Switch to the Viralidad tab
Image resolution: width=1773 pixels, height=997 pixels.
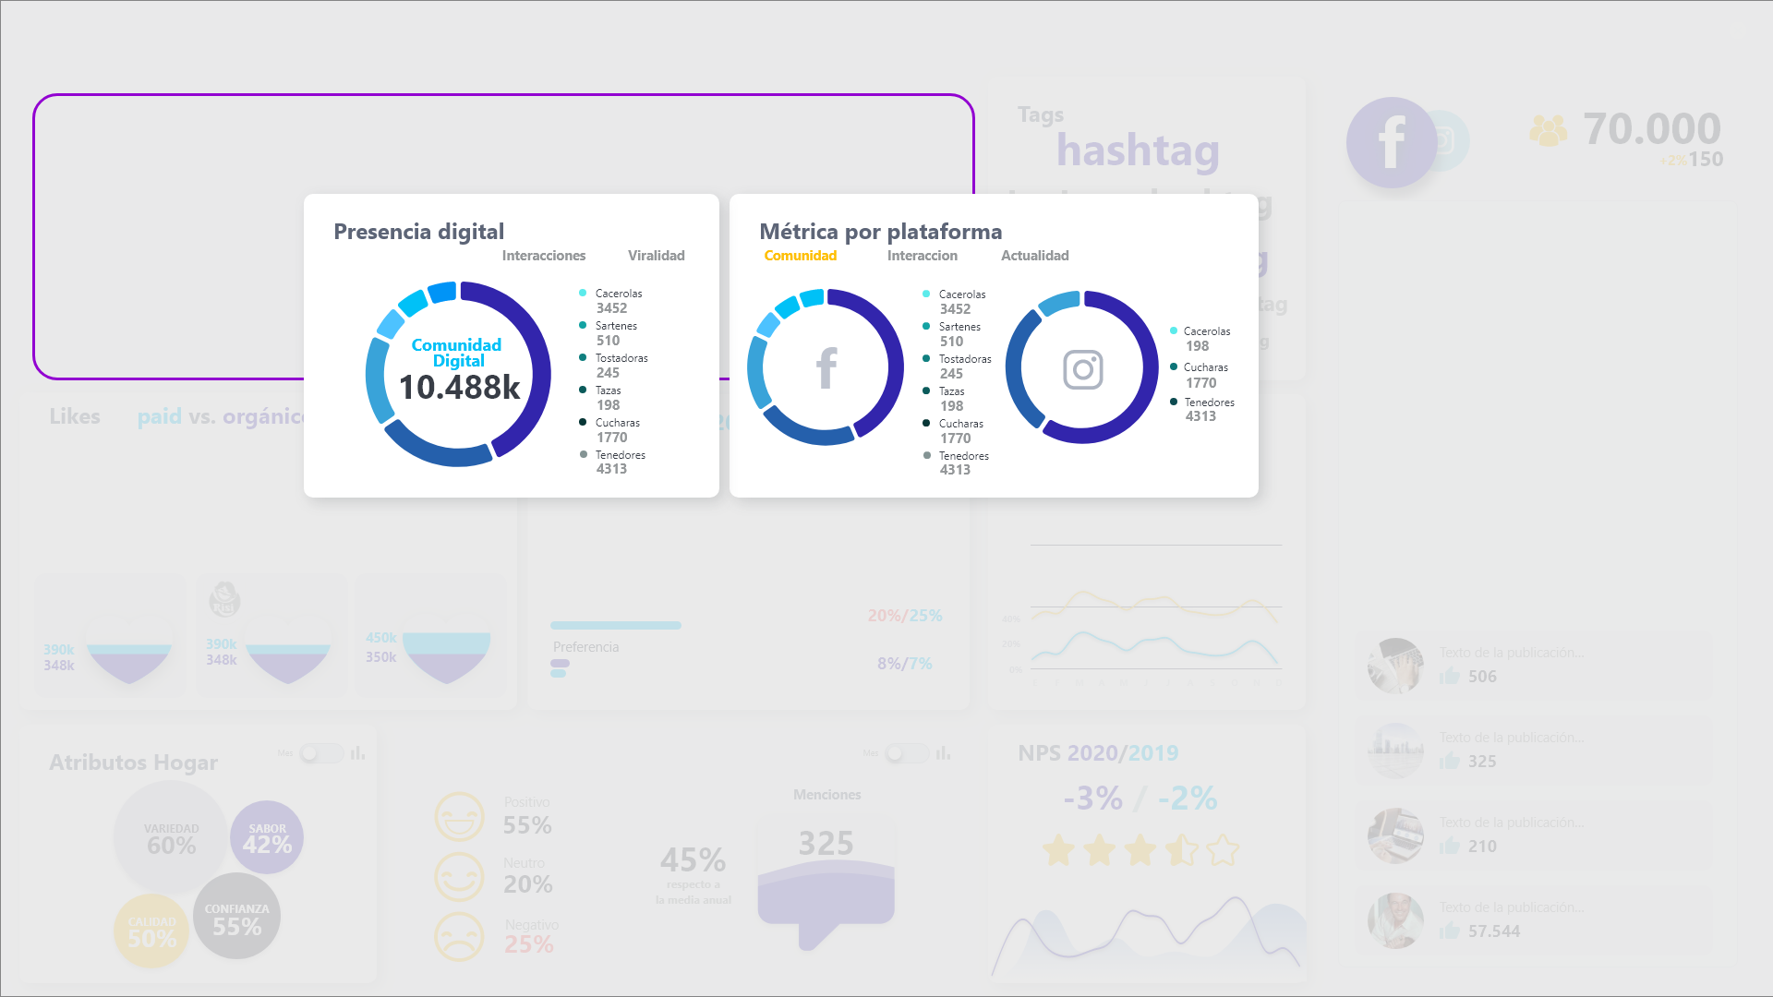654,256
